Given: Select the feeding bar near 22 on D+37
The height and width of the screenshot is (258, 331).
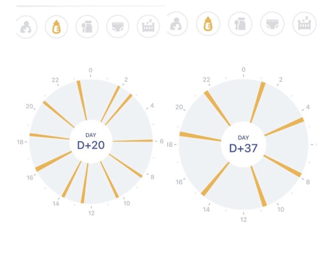Looking at the screenshot, I should (x=217, y=108).
